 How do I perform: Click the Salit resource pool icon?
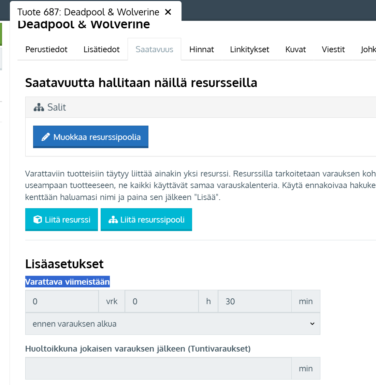pos(39,108)
